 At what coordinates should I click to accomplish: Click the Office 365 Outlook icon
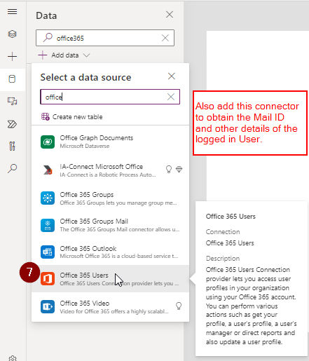tap(48, 252)
